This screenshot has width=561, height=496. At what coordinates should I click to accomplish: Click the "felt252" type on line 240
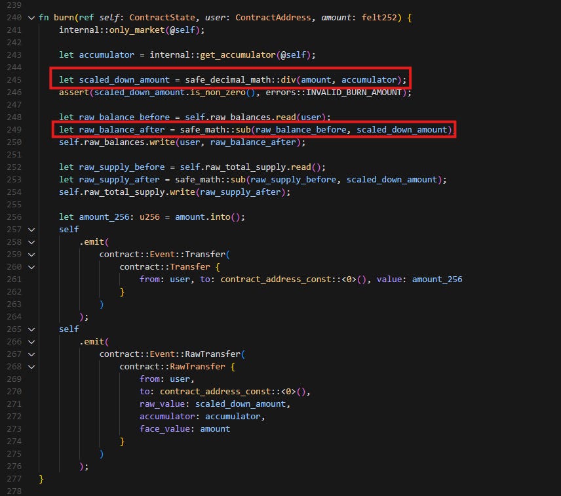379,18
